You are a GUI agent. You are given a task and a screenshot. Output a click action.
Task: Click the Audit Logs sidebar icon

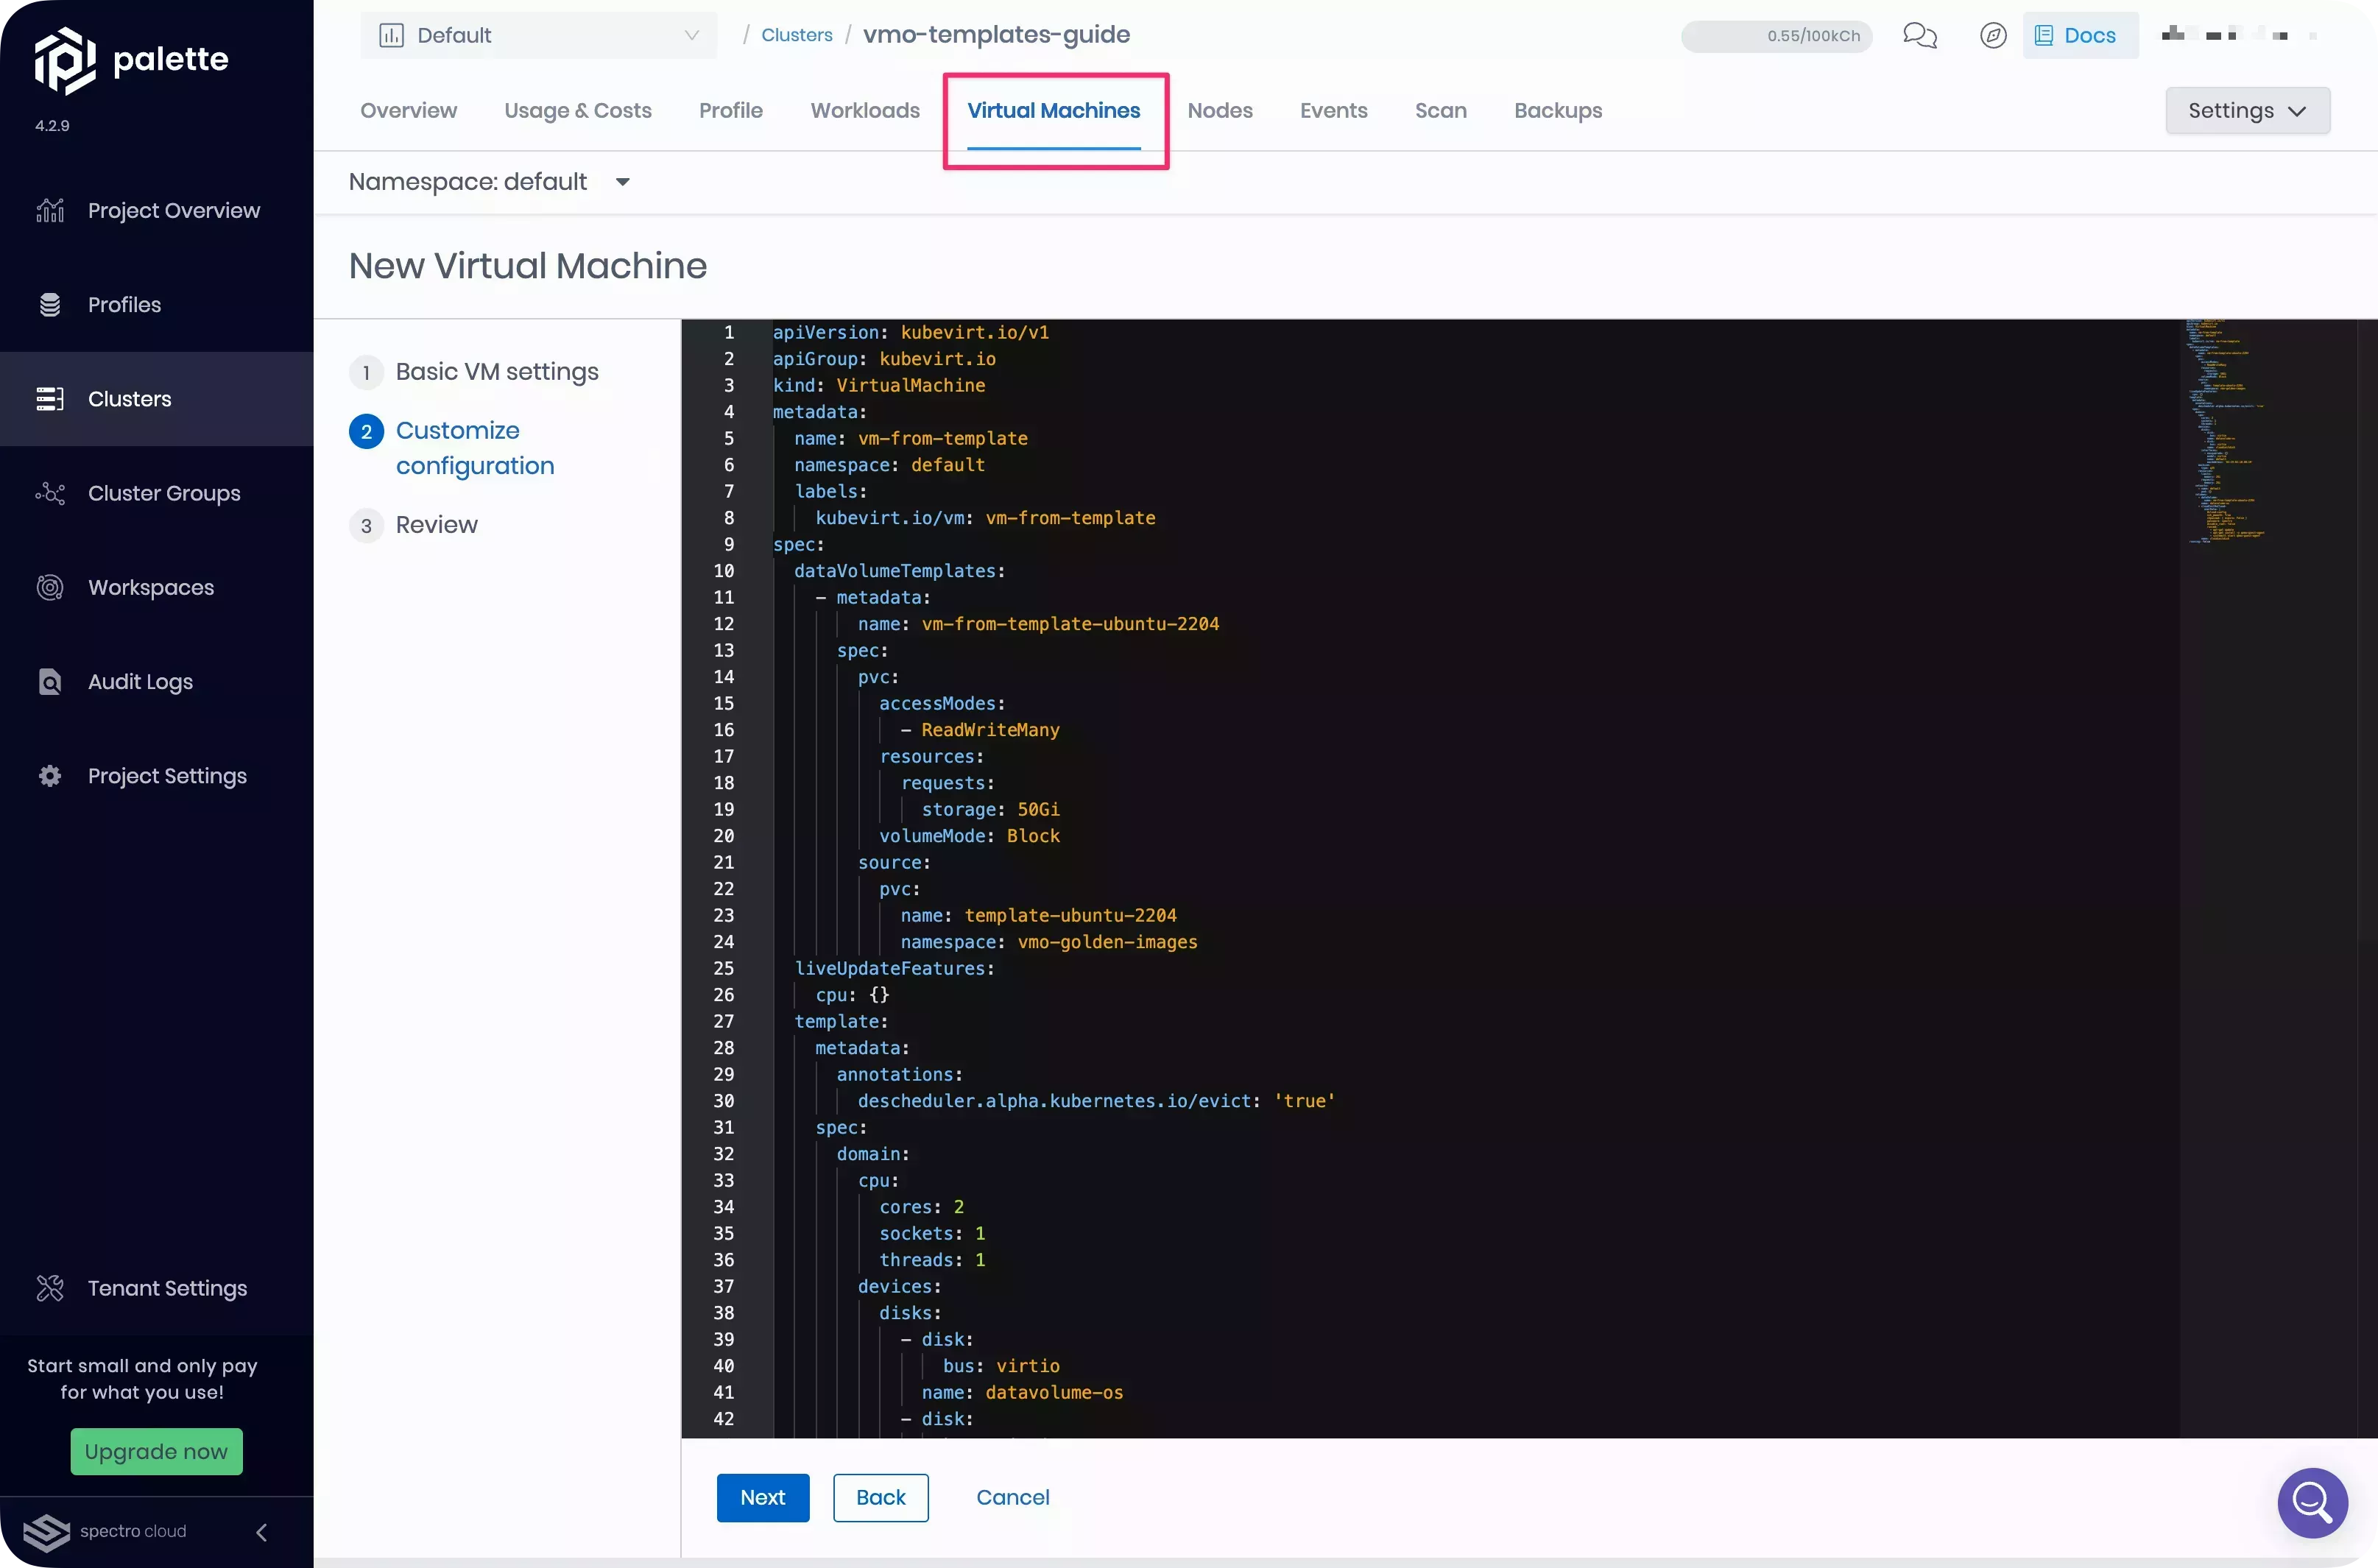click(x=51, y=681)
